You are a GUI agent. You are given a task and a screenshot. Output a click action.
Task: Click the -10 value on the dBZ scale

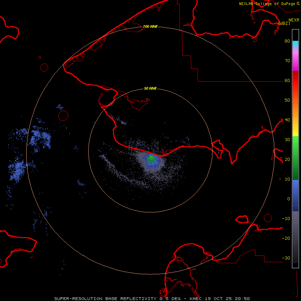pyautogui.click(x=286, y=219)
